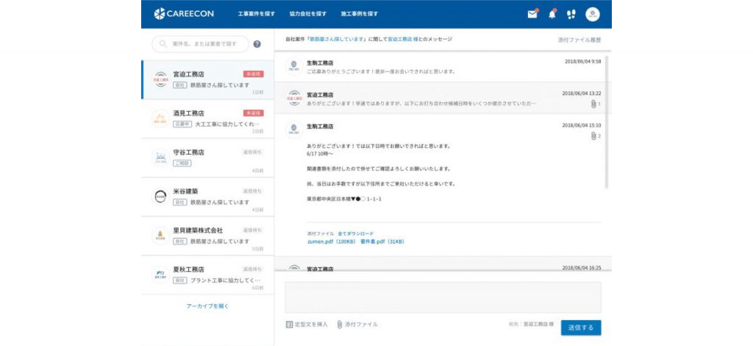
Task: Click timestamp 2018/06/04 15:10
Action: [582, 125]
